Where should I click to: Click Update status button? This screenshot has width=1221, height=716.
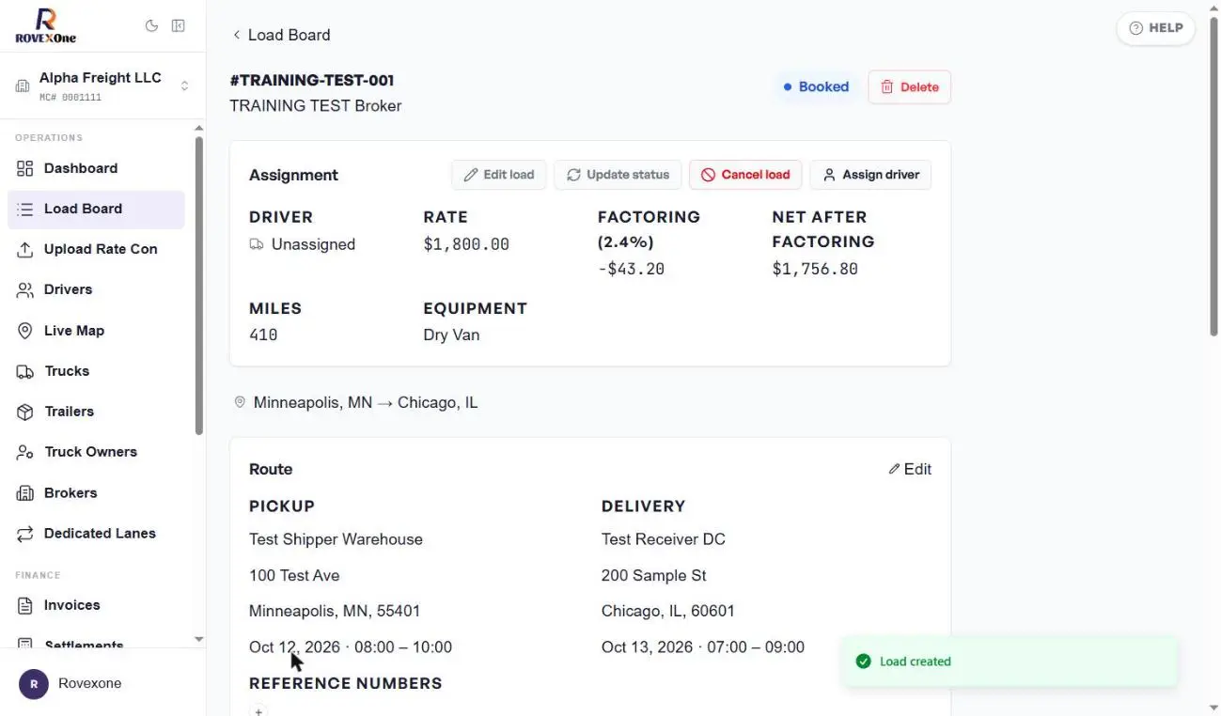tap(618, 175)
